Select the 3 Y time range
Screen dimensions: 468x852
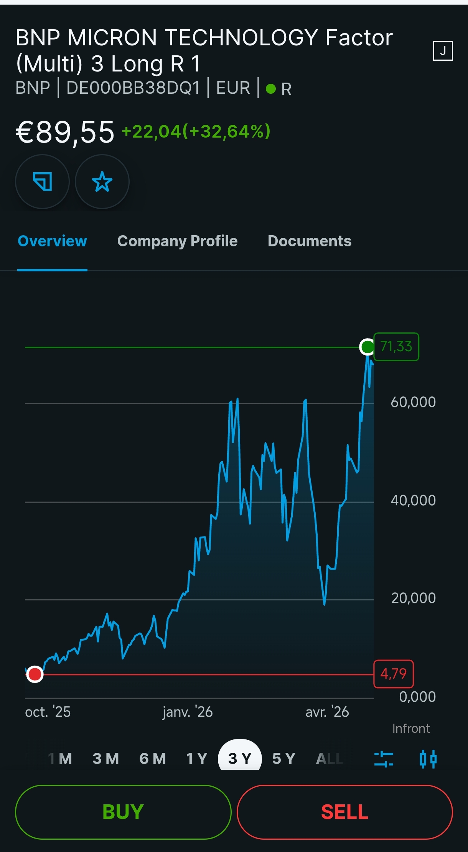240,756
